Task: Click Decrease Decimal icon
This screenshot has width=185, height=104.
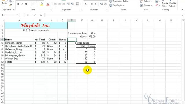Action: click(x=105, y=4)
